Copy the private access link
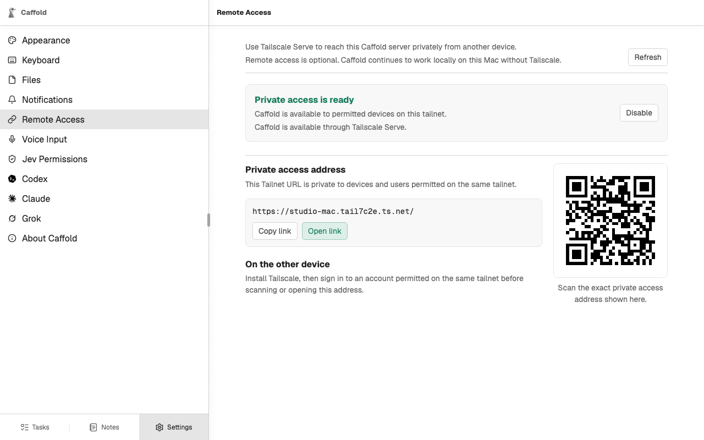 tap(275, 231)
